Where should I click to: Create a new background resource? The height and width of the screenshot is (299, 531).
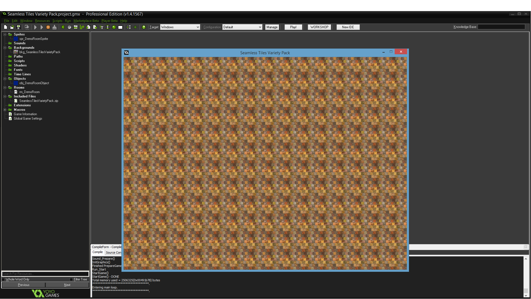click(76, 27)
